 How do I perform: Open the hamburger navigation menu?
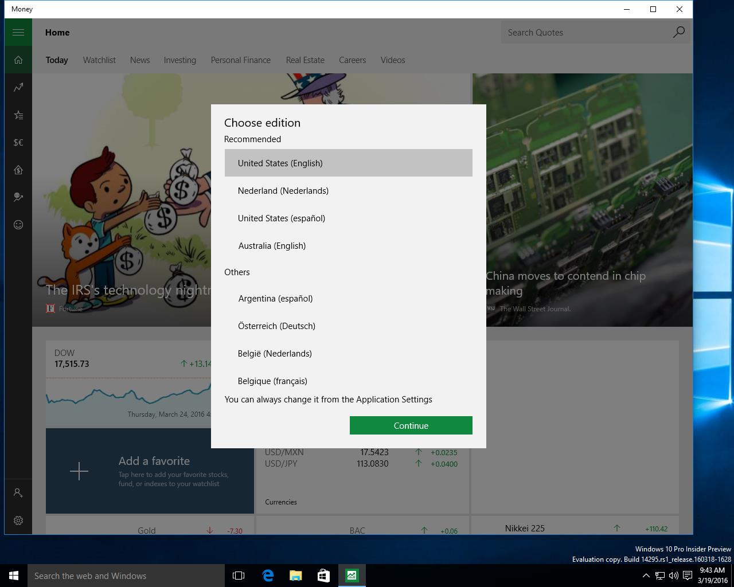coord(18,32)
